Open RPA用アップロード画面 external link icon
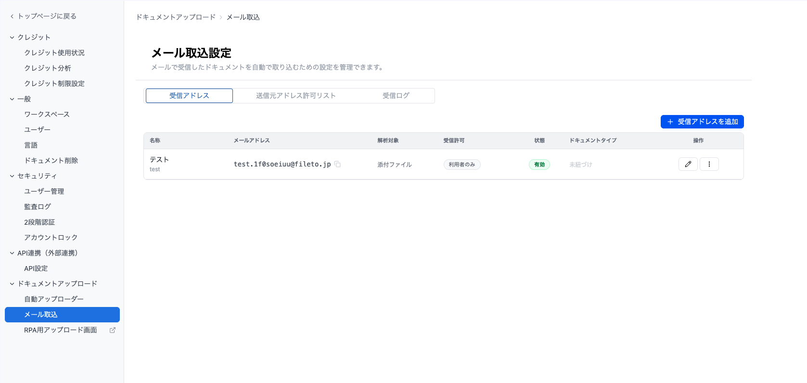The image size is (807, 383). click(113, 330)
